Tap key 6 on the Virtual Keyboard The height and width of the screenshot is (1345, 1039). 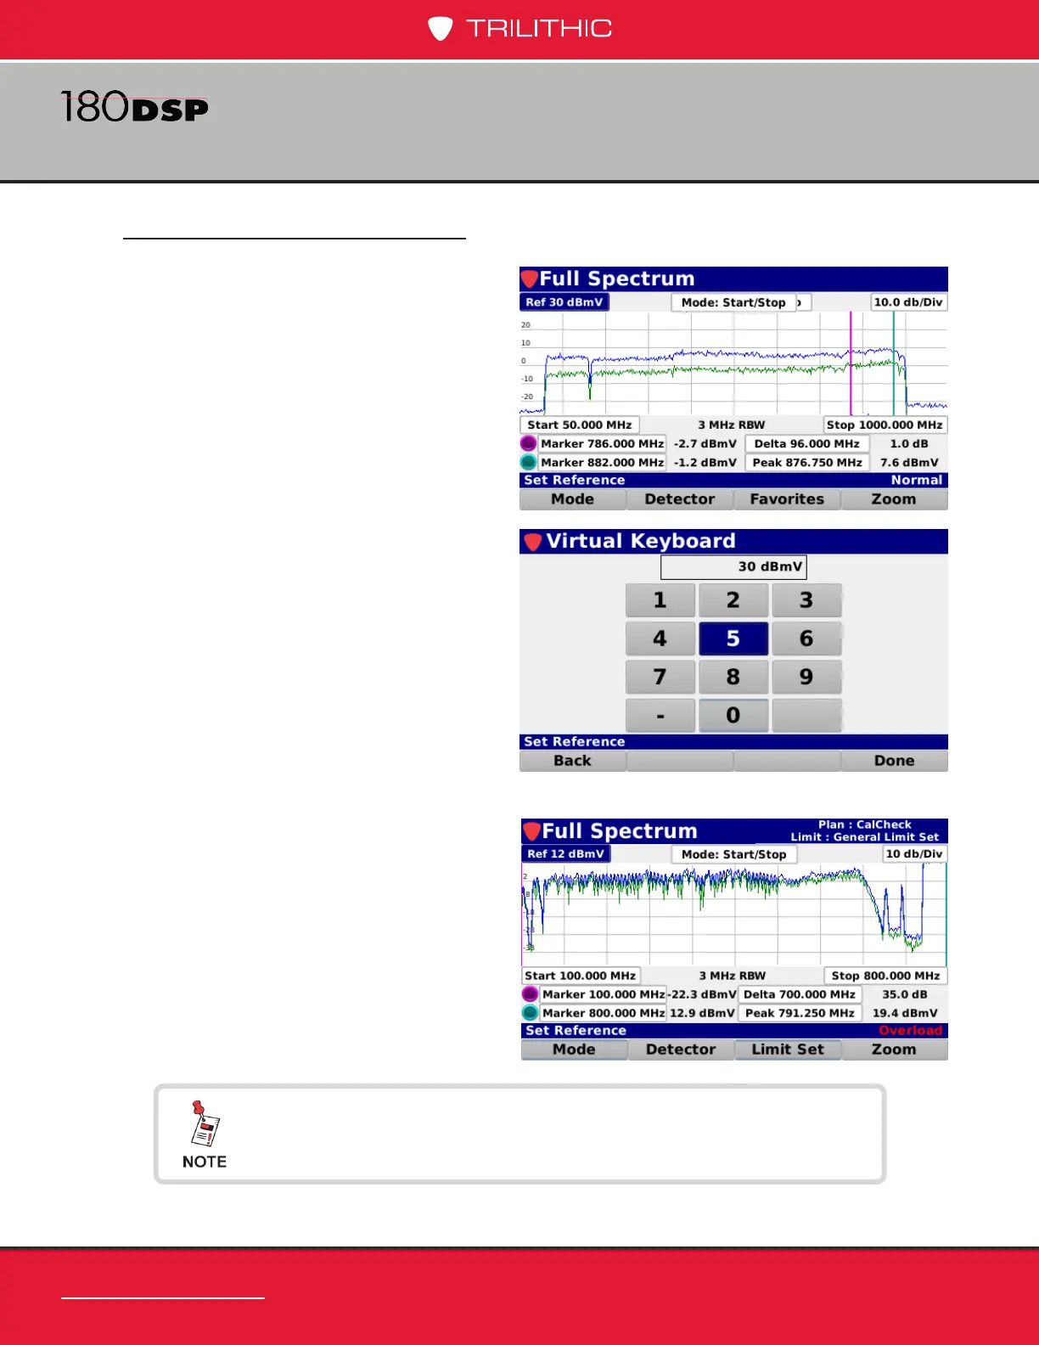pos(806,639)
